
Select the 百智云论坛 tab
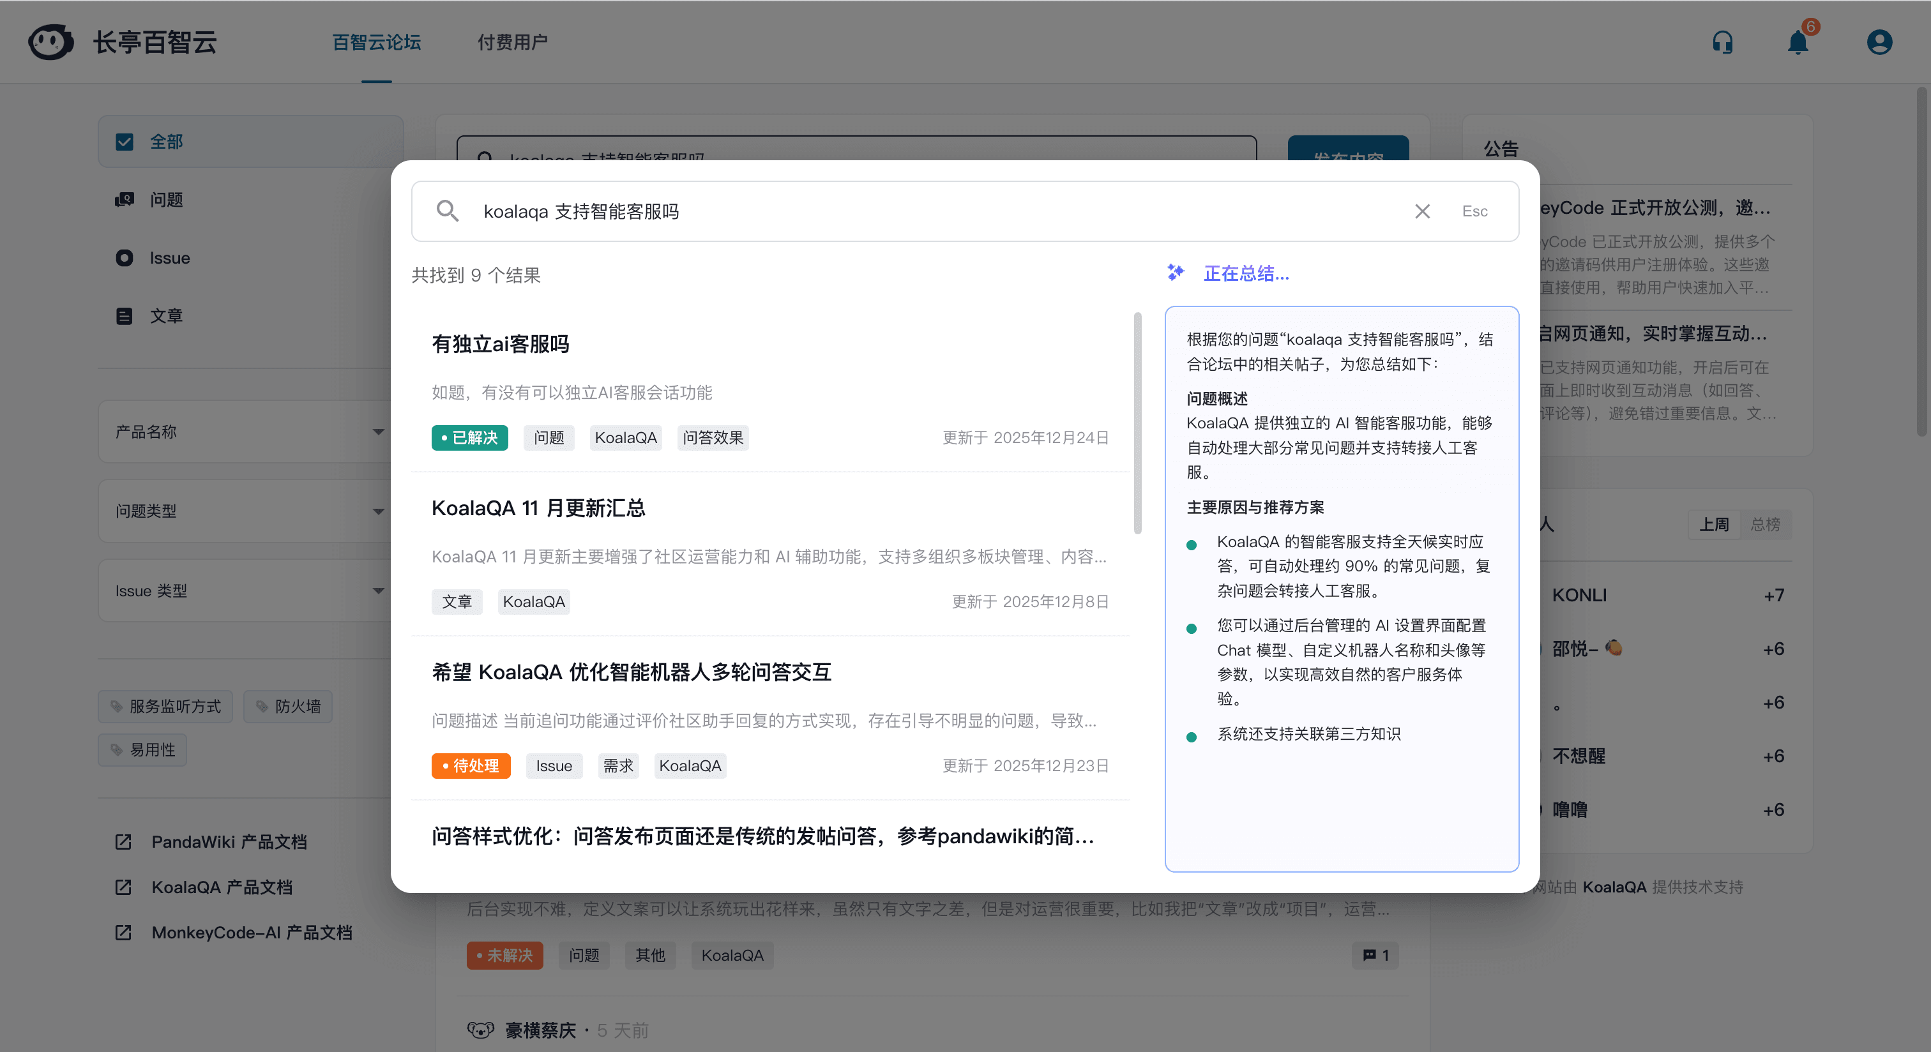tap(377, 42)
